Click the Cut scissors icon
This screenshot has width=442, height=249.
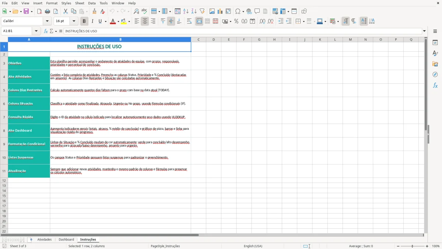pyautogui.click(x=66, y=11)
